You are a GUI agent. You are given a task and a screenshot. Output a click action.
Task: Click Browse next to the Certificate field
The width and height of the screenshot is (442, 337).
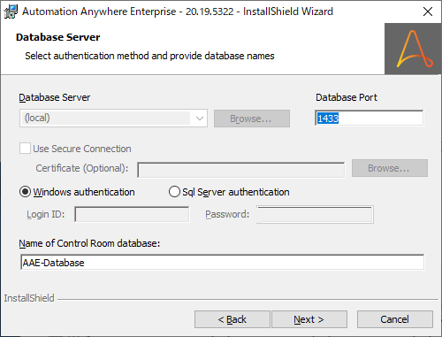coord(390,168)
